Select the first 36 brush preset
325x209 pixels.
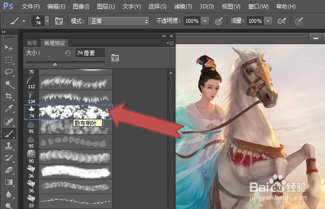click(x=68, y=172)
